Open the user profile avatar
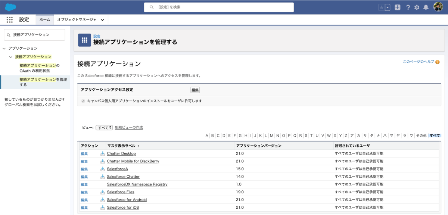 (x=438, y=7)
